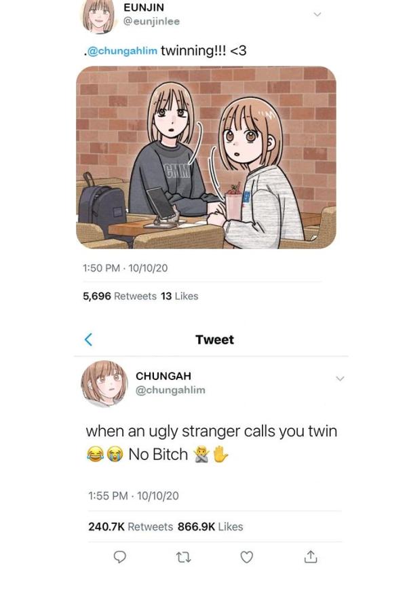Open the @chungahlim mention link

123,51
